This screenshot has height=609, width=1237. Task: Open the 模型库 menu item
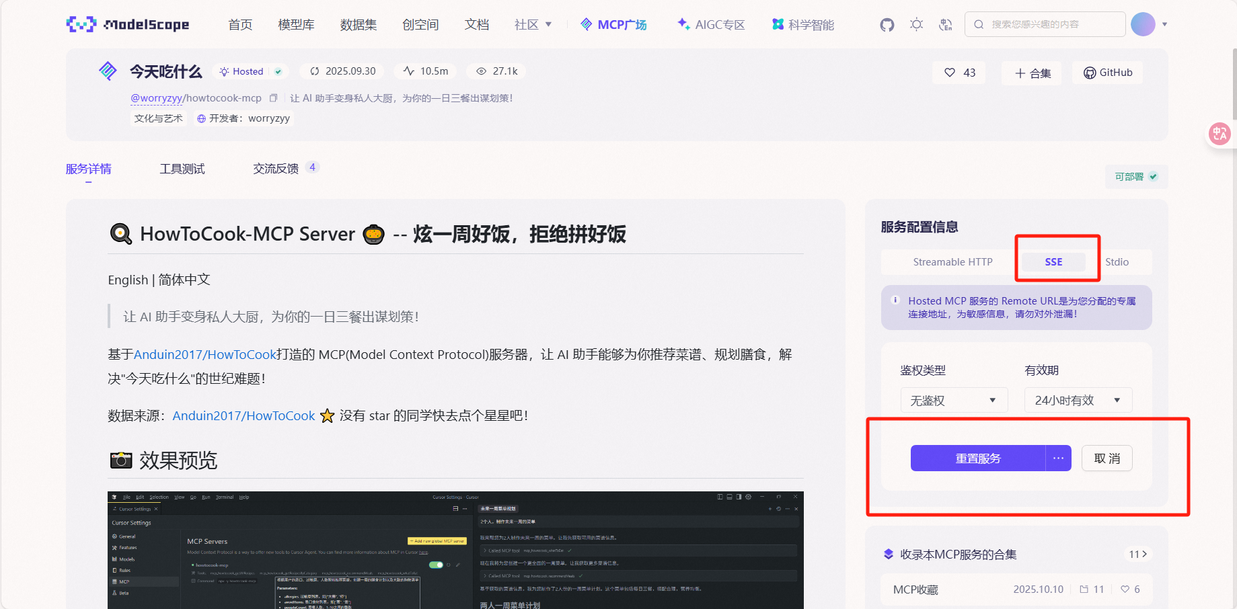point(296,25)
